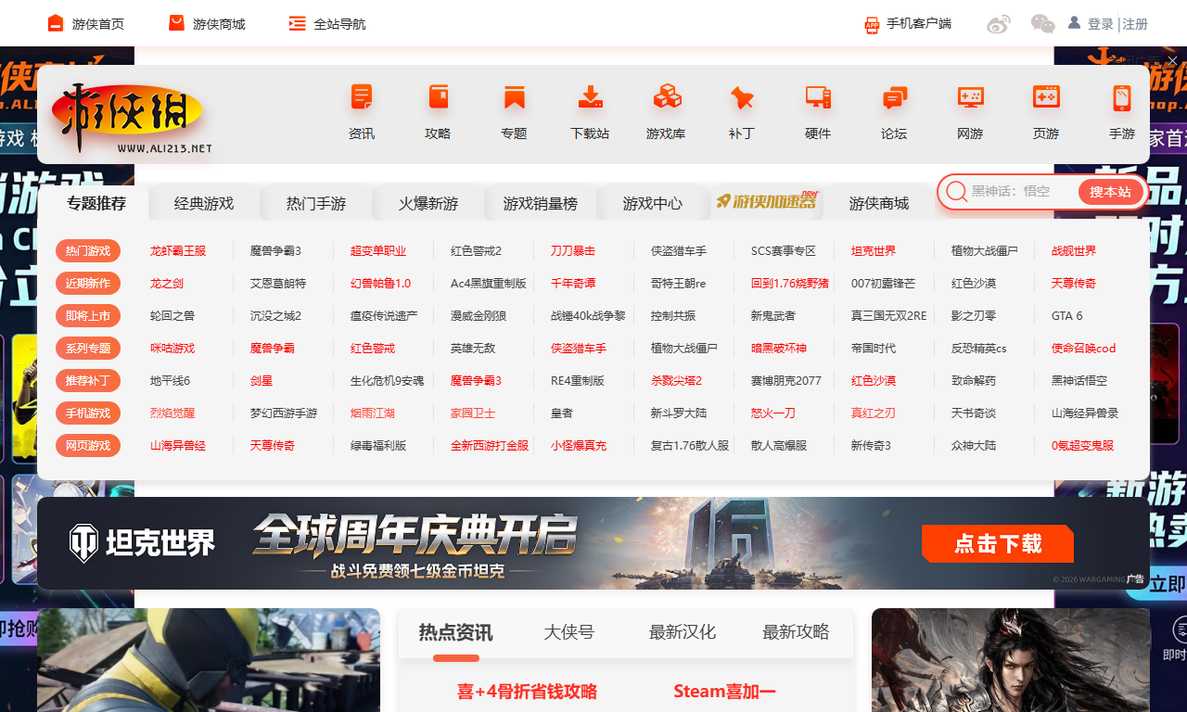The image size is (1187, 712).
Task: Switch to 专题推荐 tab
Action: click(x=96, y=203)
